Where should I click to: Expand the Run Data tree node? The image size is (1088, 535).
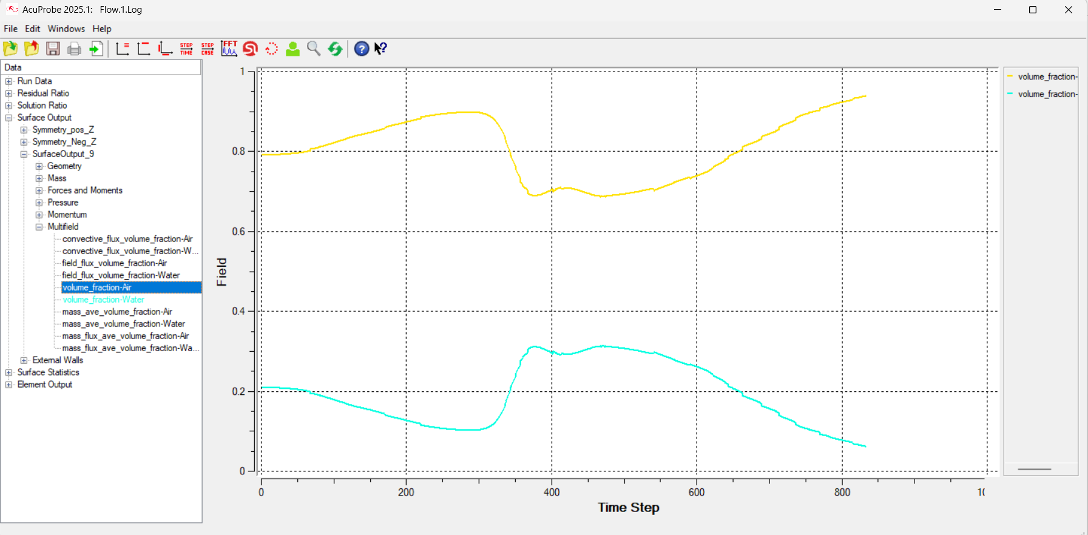click(x=8, y=81)
